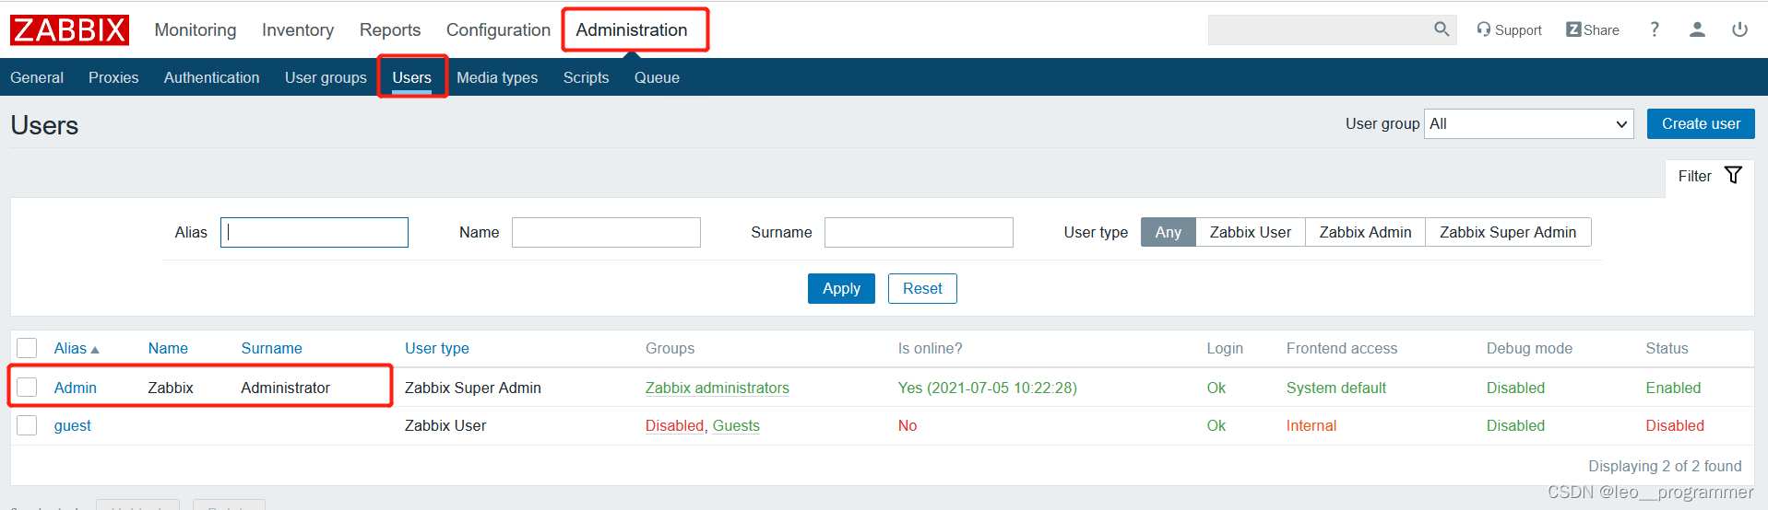Open help question mark icon
The height and width of the screenshot is (510, 1768).
coord(1655,29)
